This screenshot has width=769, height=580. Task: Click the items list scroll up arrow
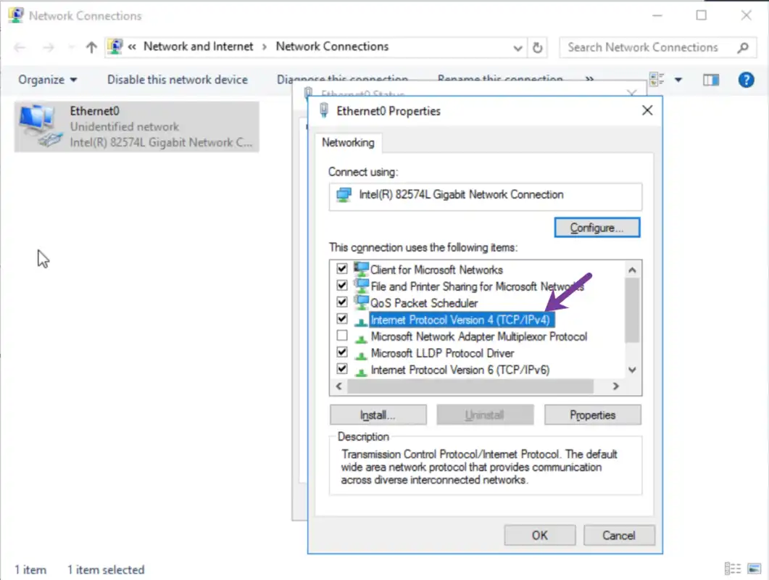pyautogui.click(x=632, y=270)
